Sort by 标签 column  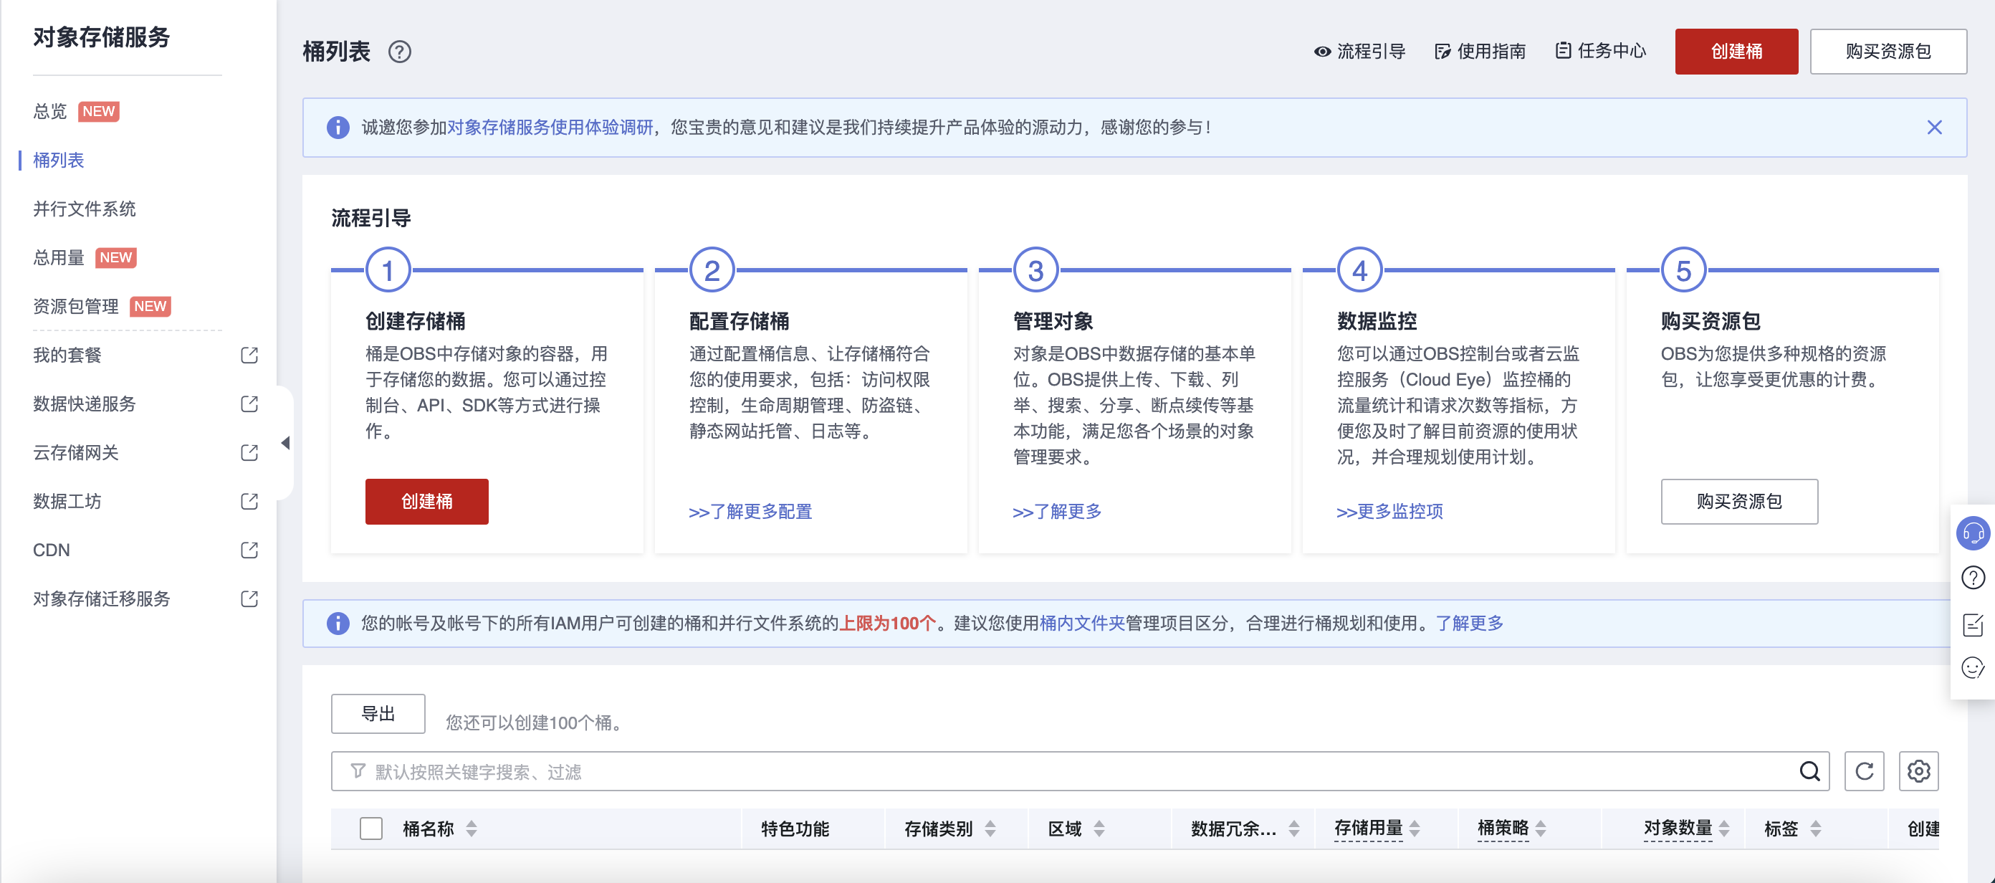point(1815,829)
